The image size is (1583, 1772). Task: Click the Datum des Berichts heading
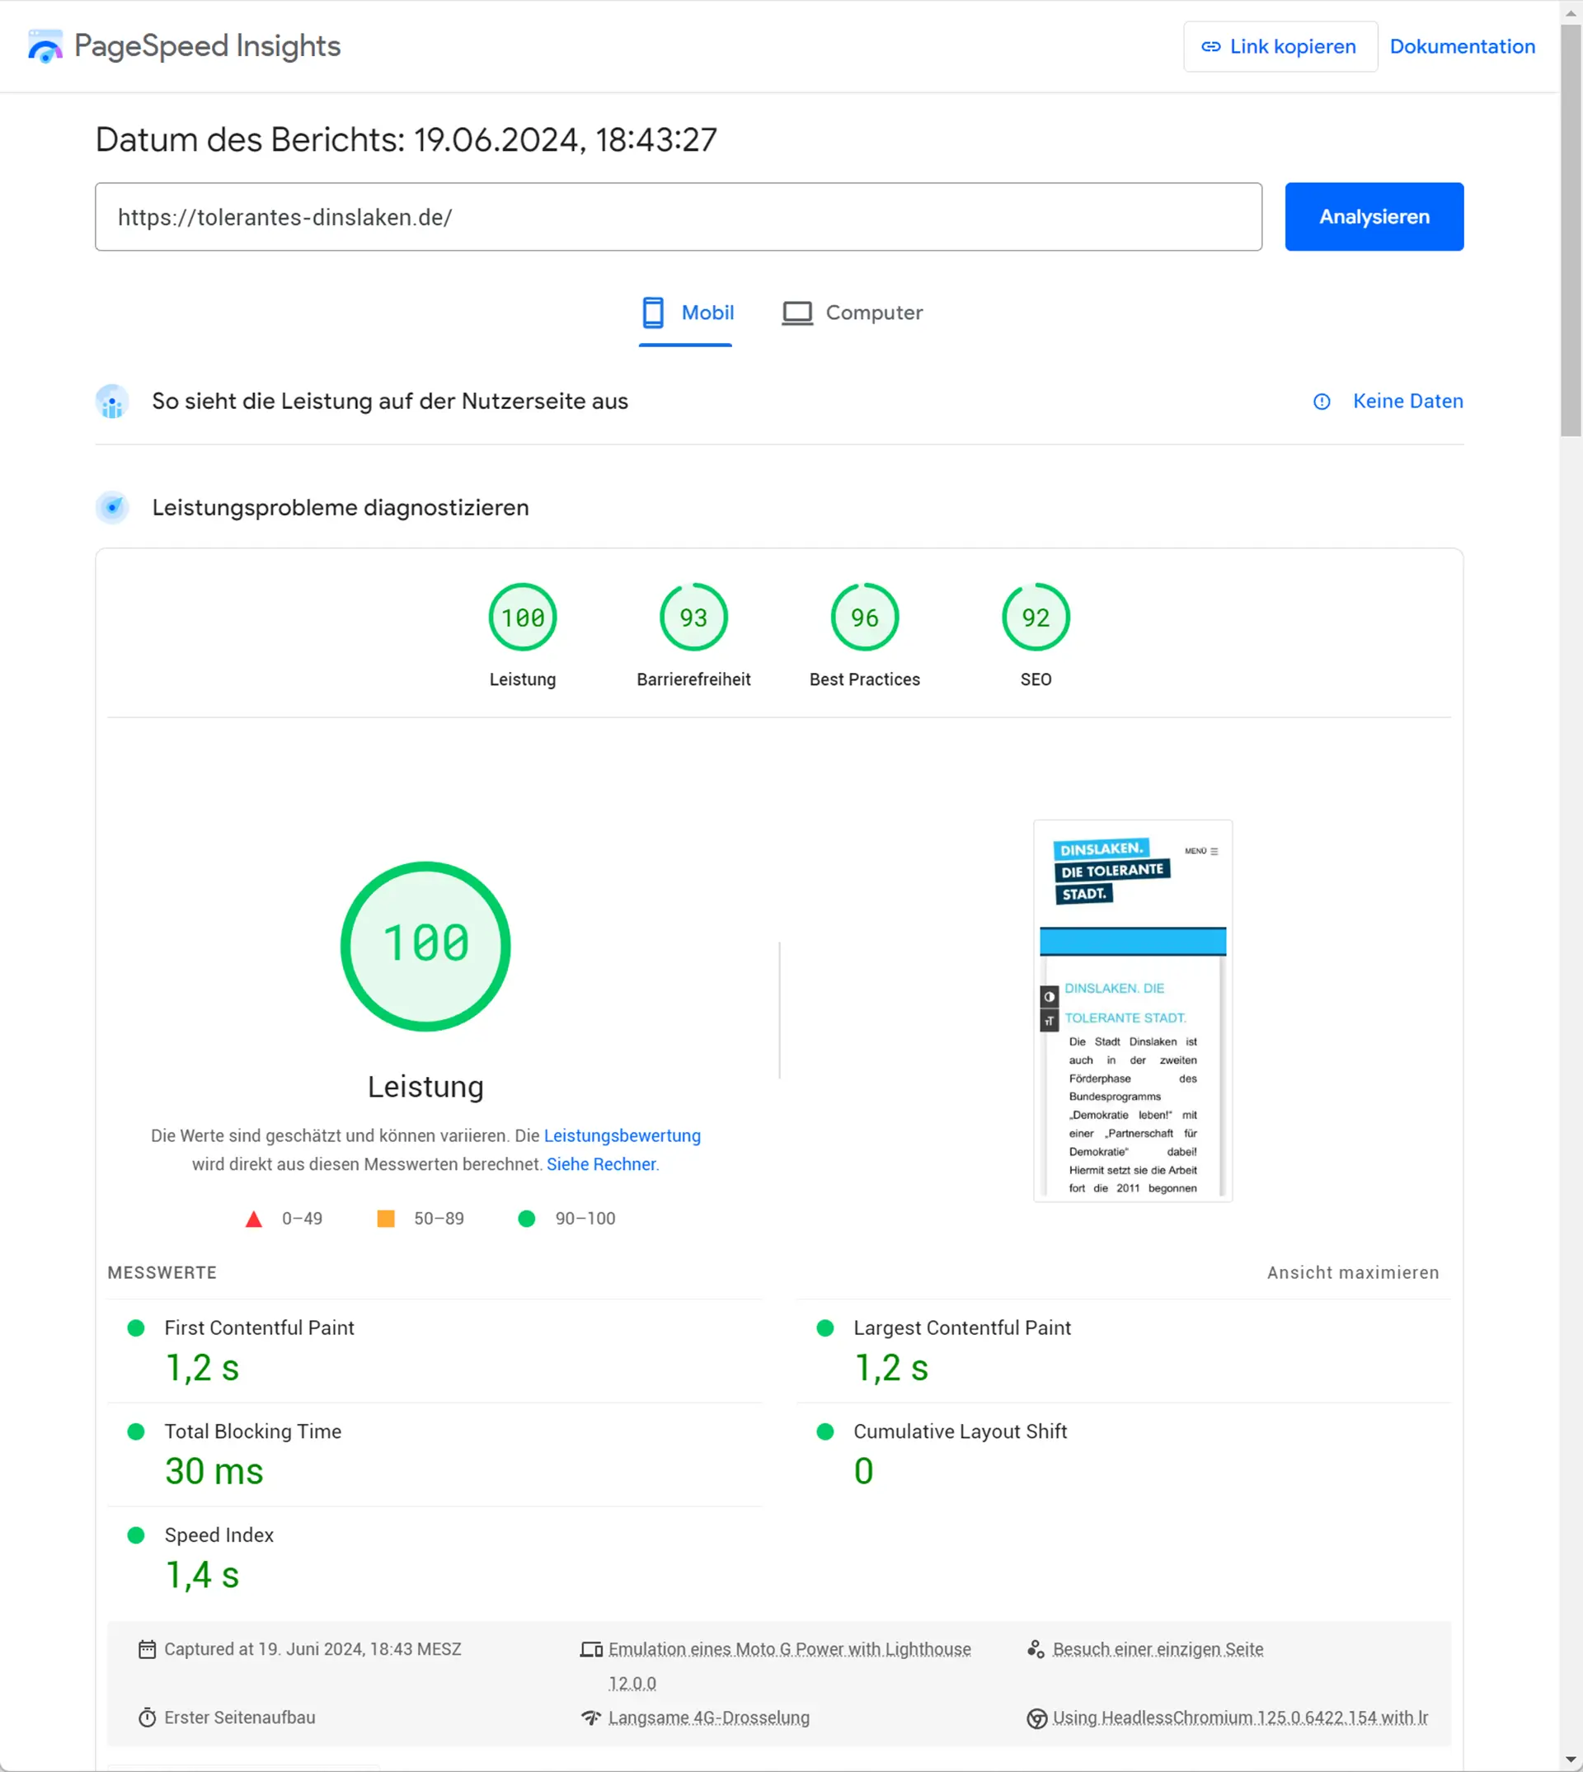[406, 140]
